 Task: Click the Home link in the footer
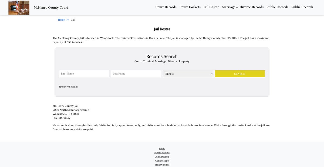click(162, 149)
